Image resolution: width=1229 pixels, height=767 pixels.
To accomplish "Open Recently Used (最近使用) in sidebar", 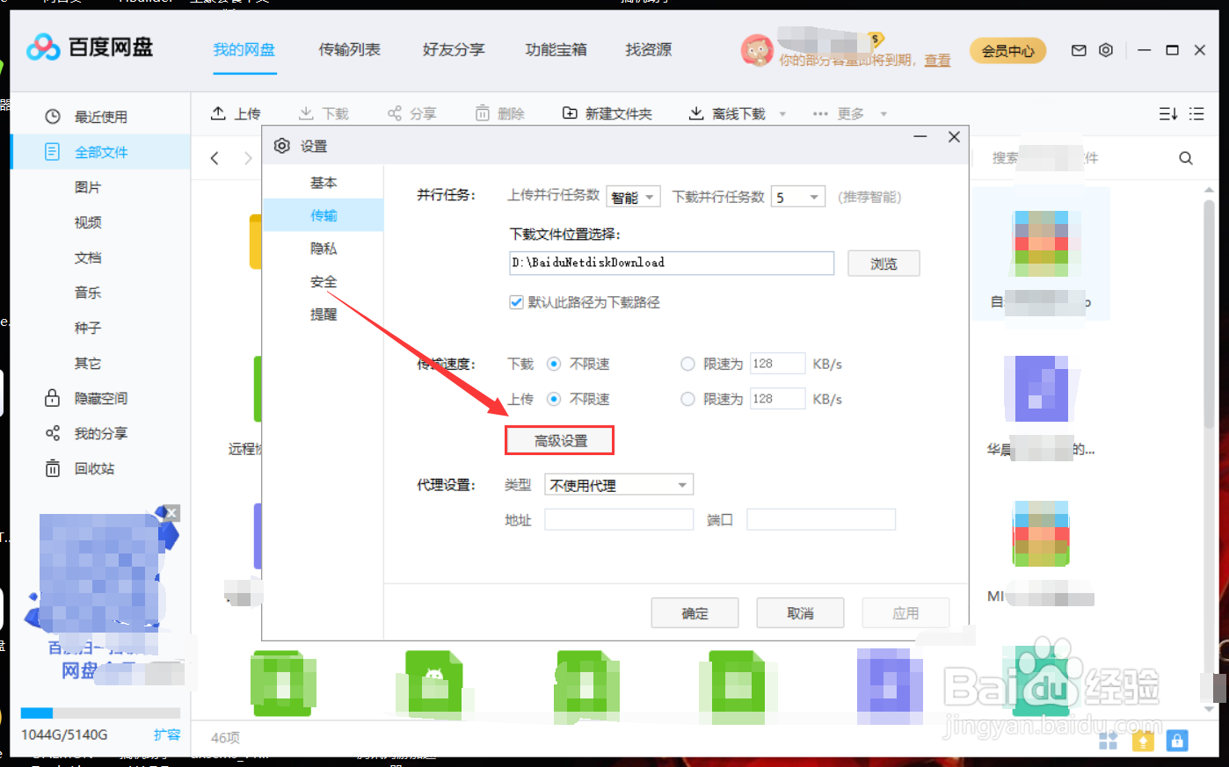I will (x=100, y=117).
